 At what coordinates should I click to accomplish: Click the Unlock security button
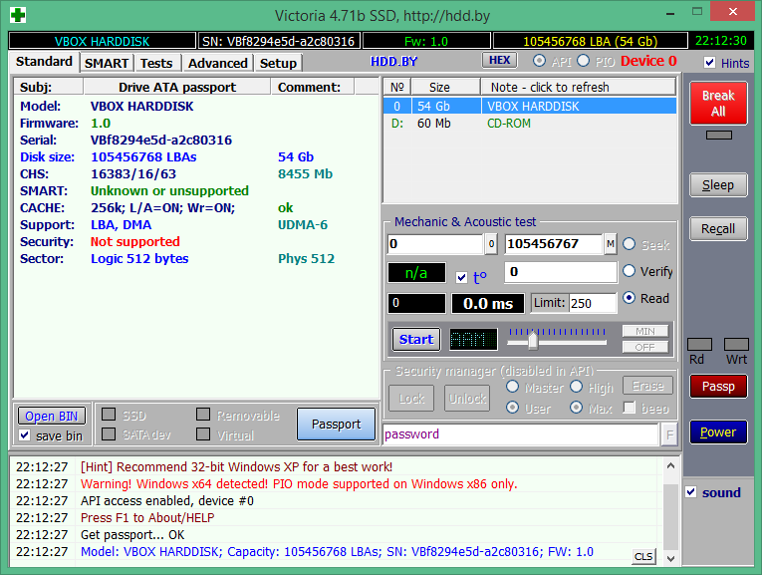467,399
